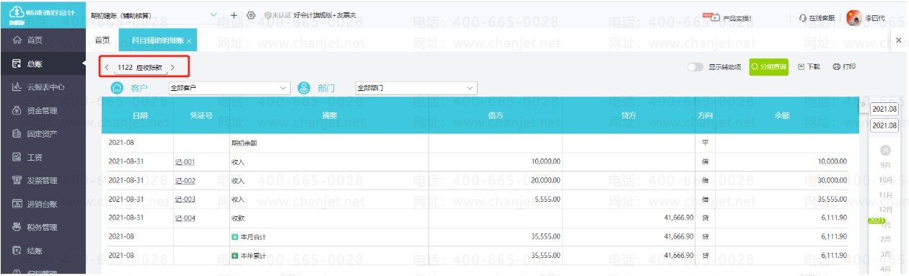Select 12月 in the month timeline
Image resolution: width=909 pixels, height=276 pixels.
coord(887,209)
